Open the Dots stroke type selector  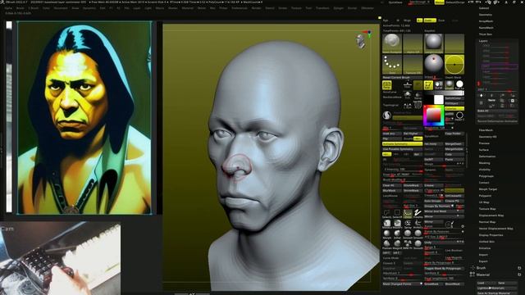392,65
